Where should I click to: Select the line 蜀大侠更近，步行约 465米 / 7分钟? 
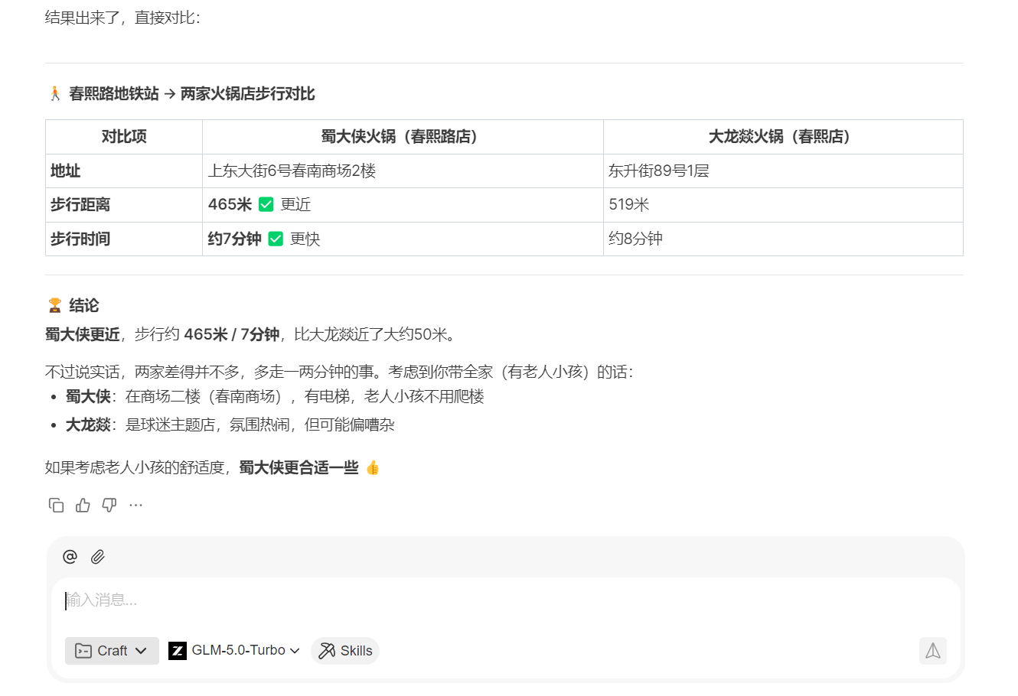[252, 335]
